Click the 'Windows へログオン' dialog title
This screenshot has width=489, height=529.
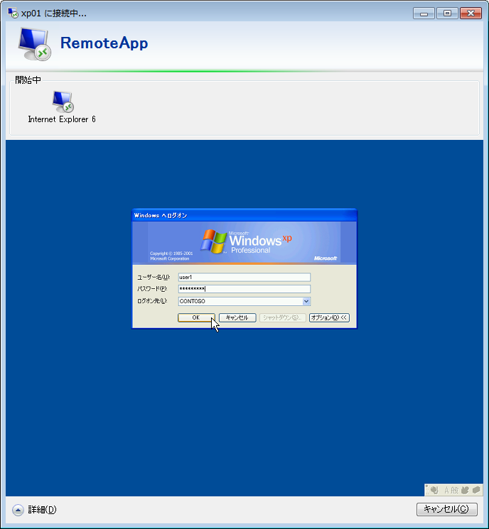click(x=161, y=216)
